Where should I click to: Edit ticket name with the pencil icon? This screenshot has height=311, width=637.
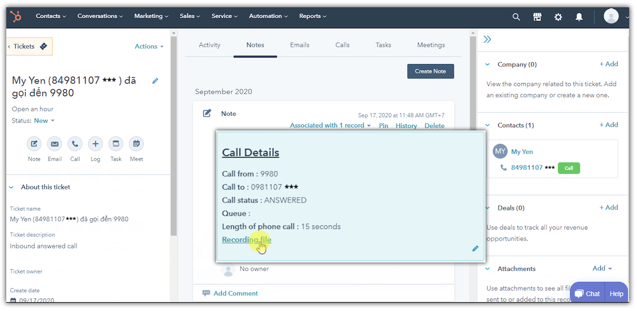pos(155,81)
